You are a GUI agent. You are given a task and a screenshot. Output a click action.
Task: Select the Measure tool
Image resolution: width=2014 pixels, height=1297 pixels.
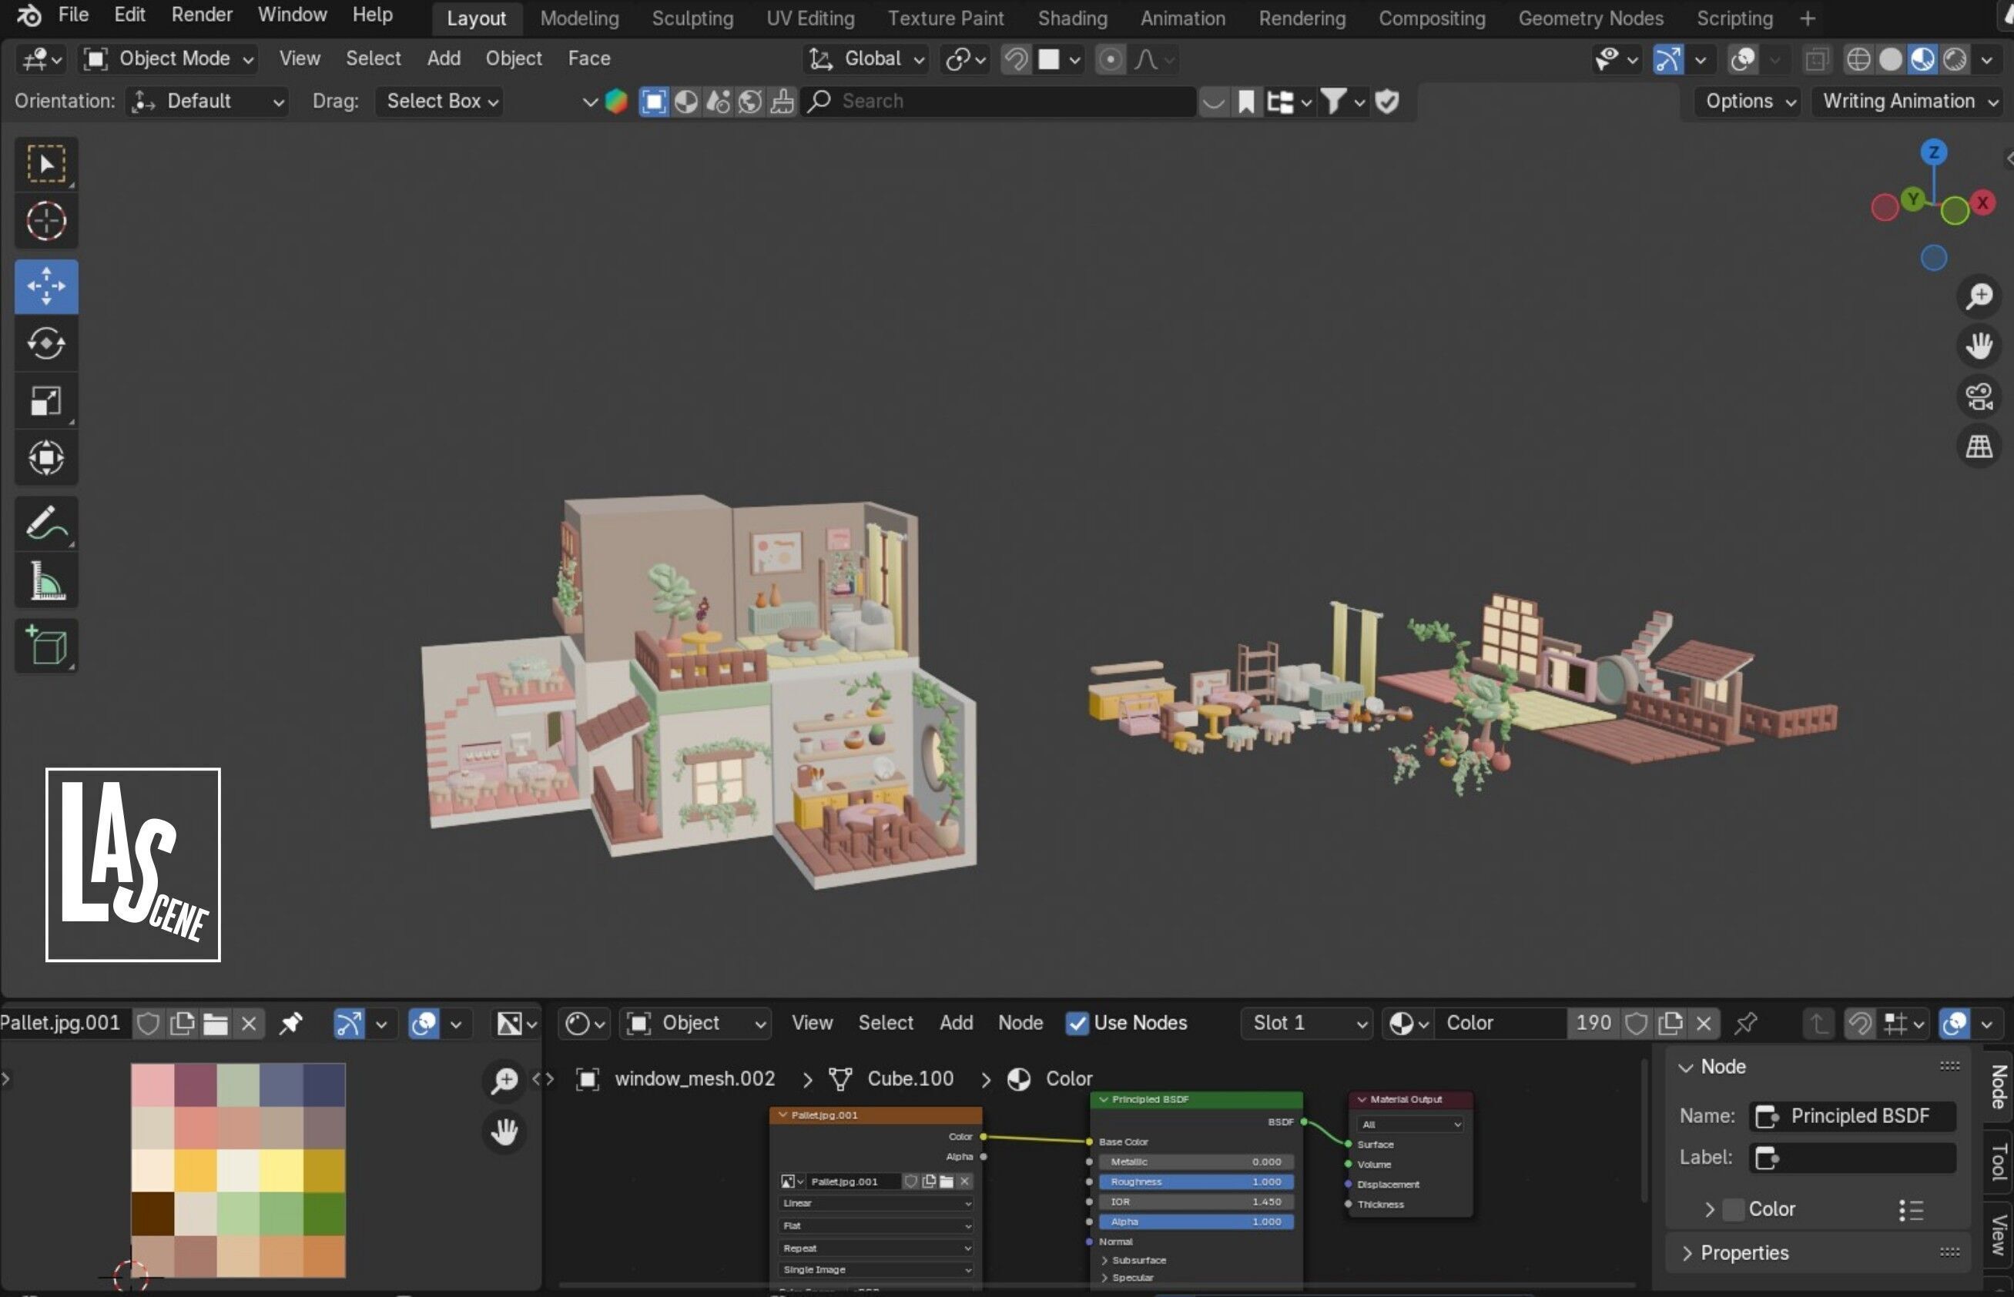coord(46,580)
